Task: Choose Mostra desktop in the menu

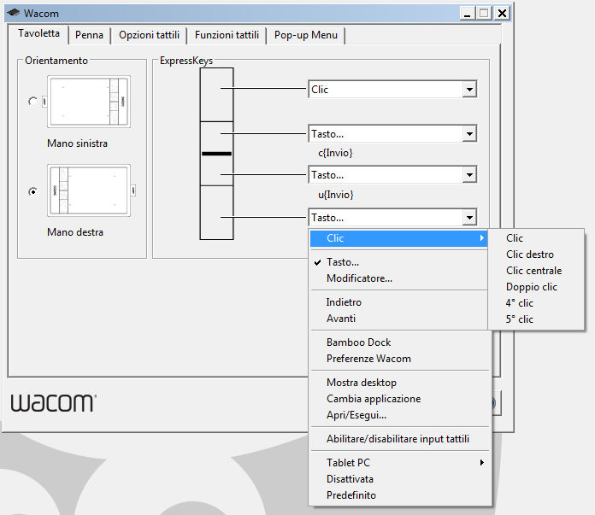Action: coord(400,383)
